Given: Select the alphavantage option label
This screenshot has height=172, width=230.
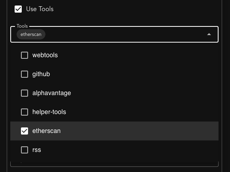Looking at the screenshot, I should (52, 93).
